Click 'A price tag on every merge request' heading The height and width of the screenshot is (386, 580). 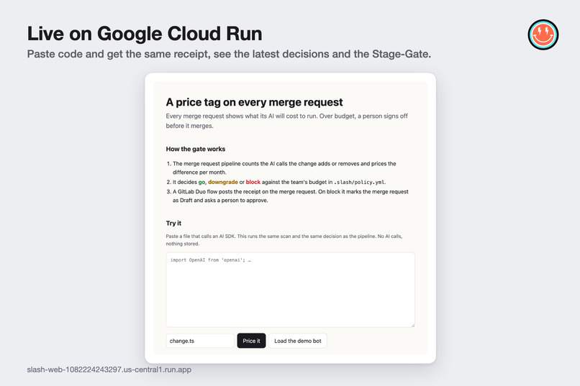point(255,102)
